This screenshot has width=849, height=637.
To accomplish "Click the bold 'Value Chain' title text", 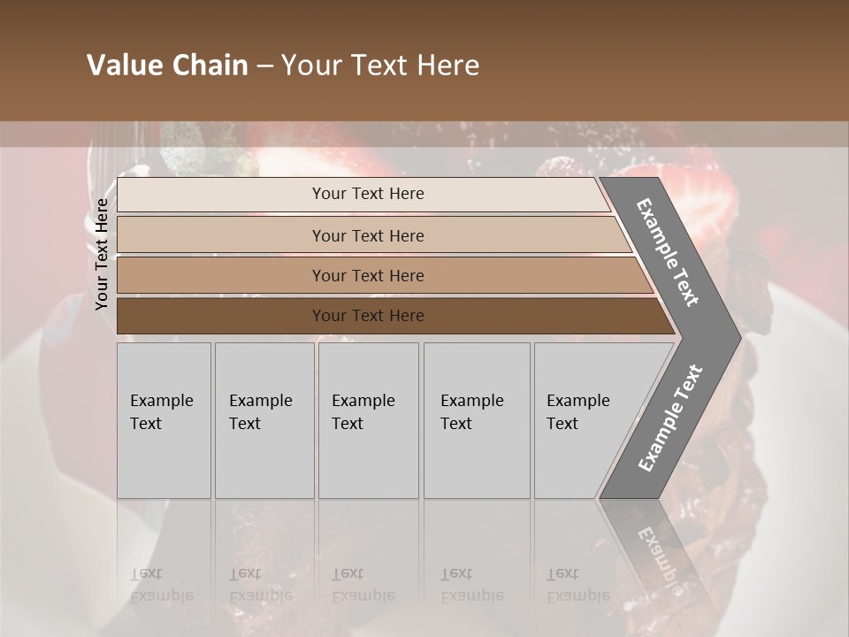I will 167,65.
